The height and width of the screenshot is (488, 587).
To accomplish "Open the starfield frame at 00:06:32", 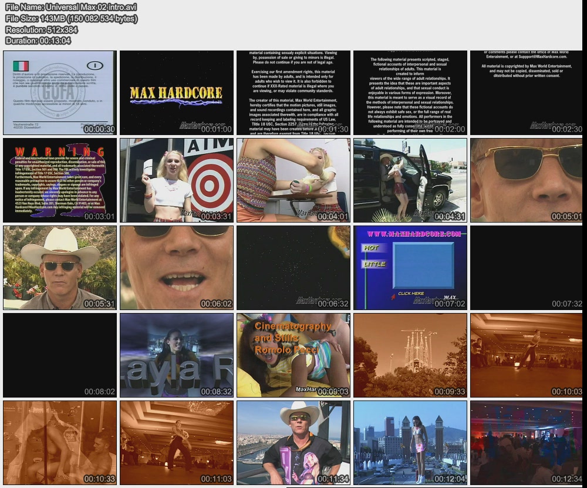I will [293, 268].
